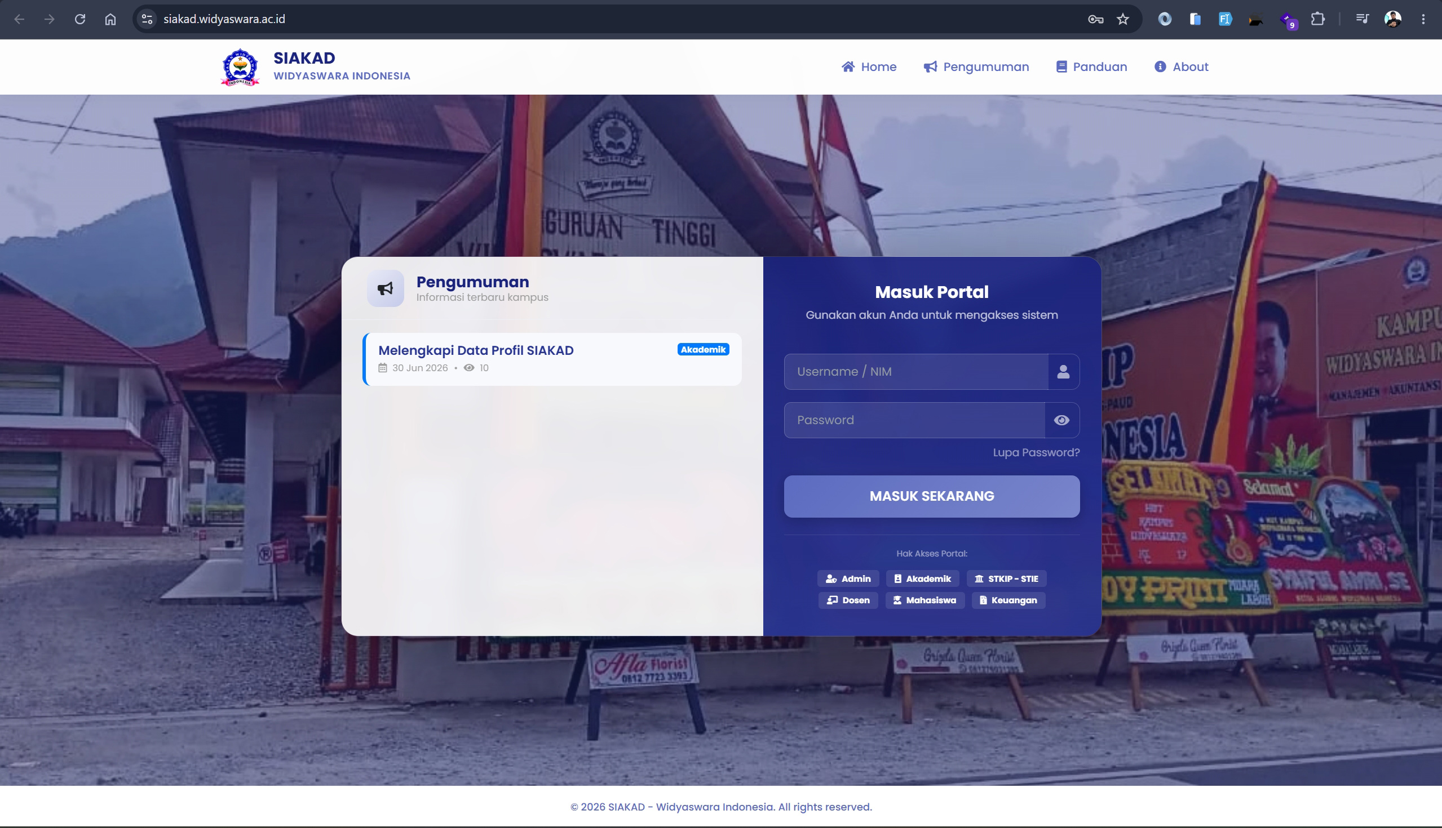Open Chrome three-dot menu
This screenshot has height=828, width=1442.
(x=1423, y=19)
